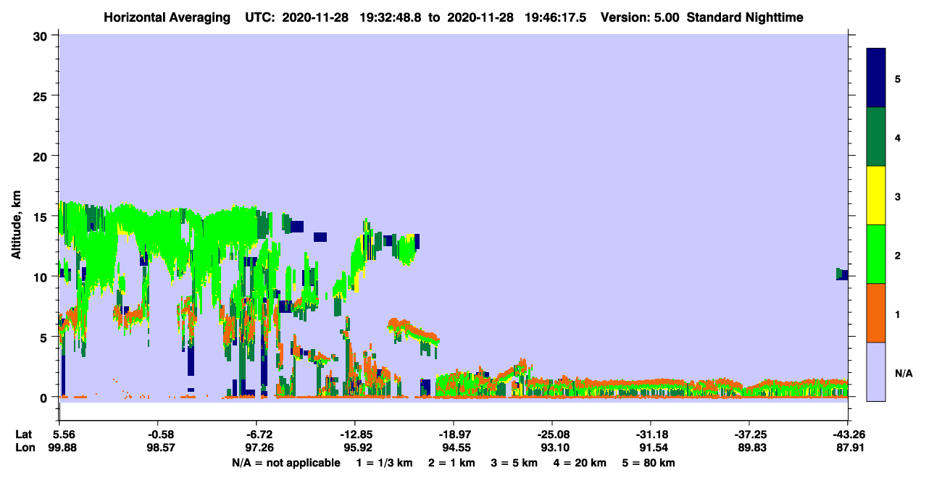Viewport: 942px width, 483px height.
Task: Click longitude value 91.54
Action: (654, 448)
